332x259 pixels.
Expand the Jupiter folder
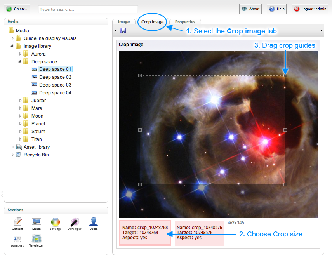click(x=21, y=101)
